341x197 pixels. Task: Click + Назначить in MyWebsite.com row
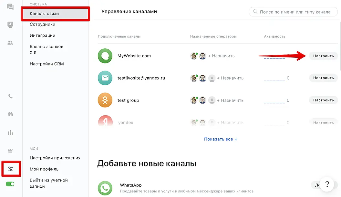coord(221,56)
